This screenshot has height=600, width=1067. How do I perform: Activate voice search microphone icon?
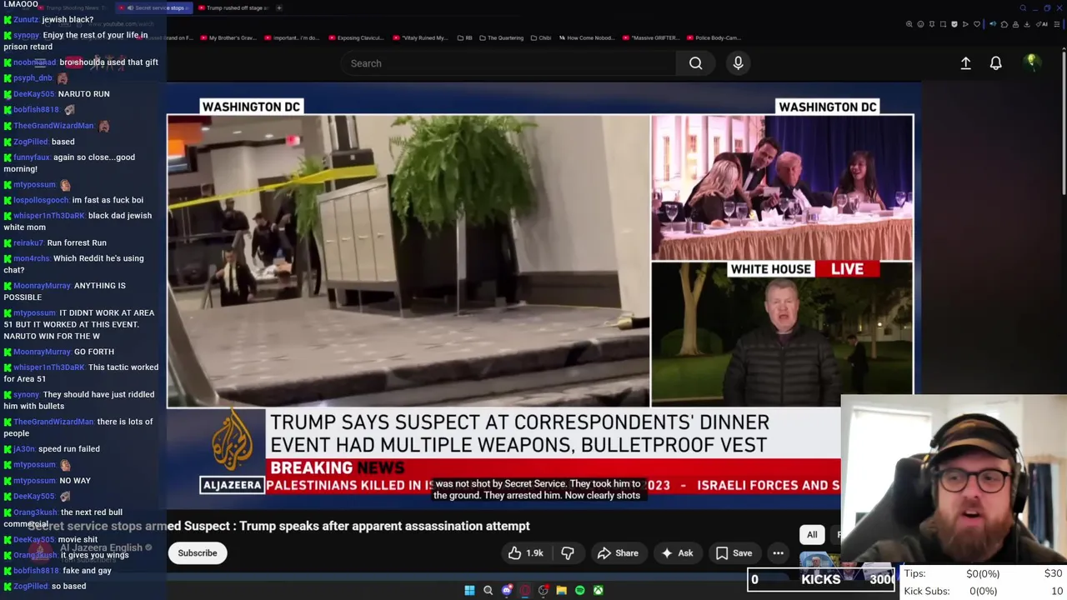pos(738,63)
